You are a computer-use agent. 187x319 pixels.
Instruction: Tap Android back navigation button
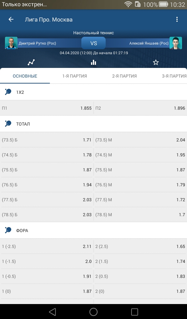pos(52,312)
